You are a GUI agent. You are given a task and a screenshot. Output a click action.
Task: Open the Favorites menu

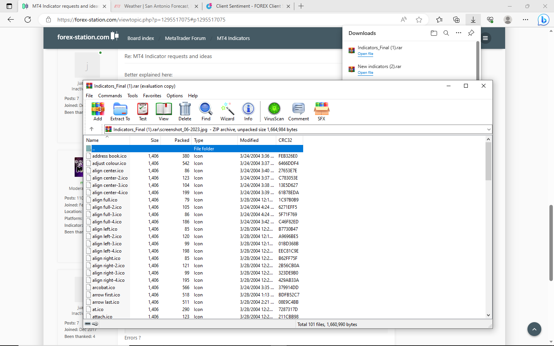[x=152, y=96]
